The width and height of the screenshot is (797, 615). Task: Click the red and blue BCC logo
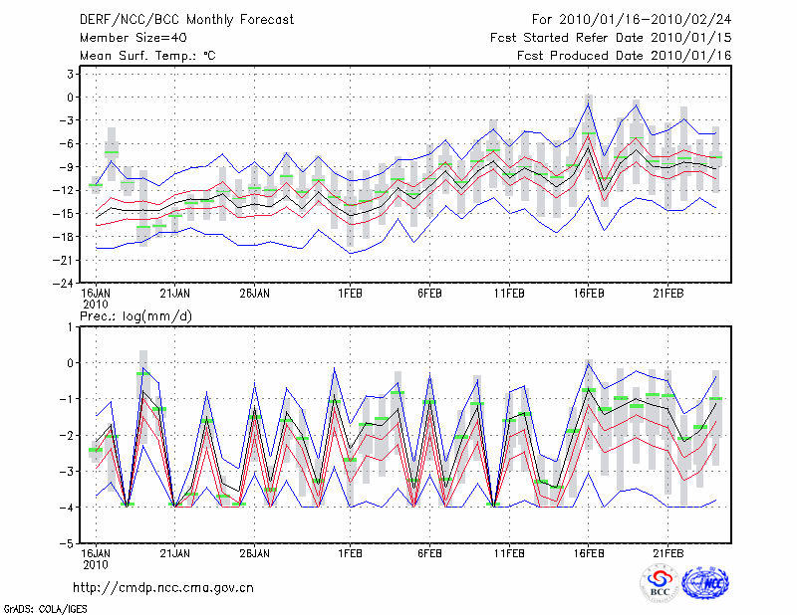[x=660, y=583]
